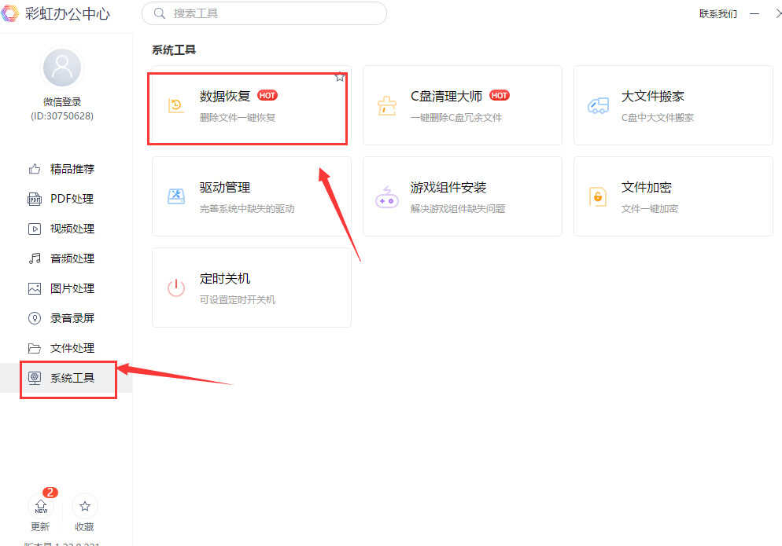This screenshot has width=782, height=546.
Task: Favorite 数据恢复 with the star icon
Action: tap(340, 77)
